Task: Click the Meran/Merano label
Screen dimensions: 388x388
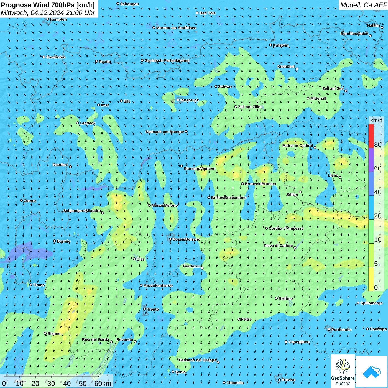Action: pos(165,205)
